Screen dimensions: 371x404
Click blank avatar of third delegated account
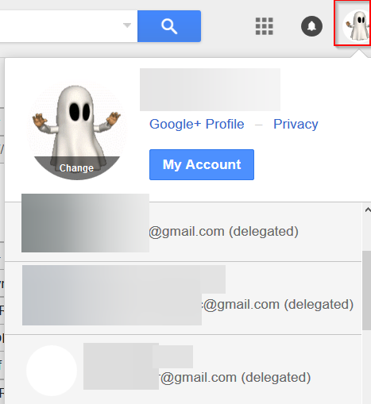tap(52, 371)
